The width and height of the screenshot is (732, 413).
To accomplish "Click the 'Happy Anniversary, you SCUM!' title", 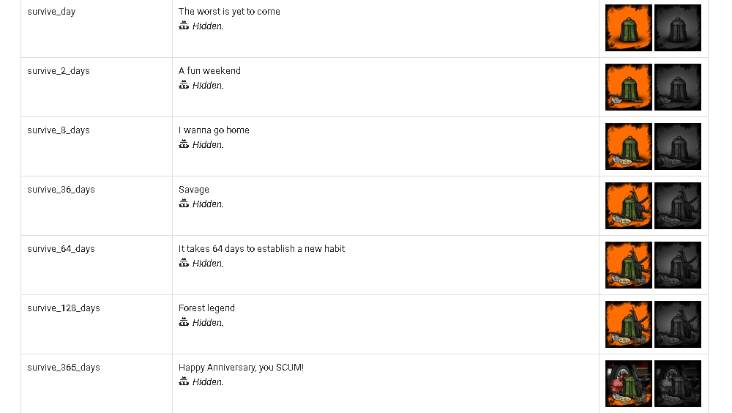I will (241, 368).
